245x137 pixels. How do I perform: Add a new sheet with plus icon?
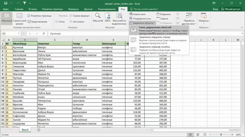39,130
